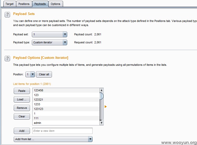This screenshot has width=197, height=145.
Task: Click the list scrollbar up arrow
Action: (102, 90)
